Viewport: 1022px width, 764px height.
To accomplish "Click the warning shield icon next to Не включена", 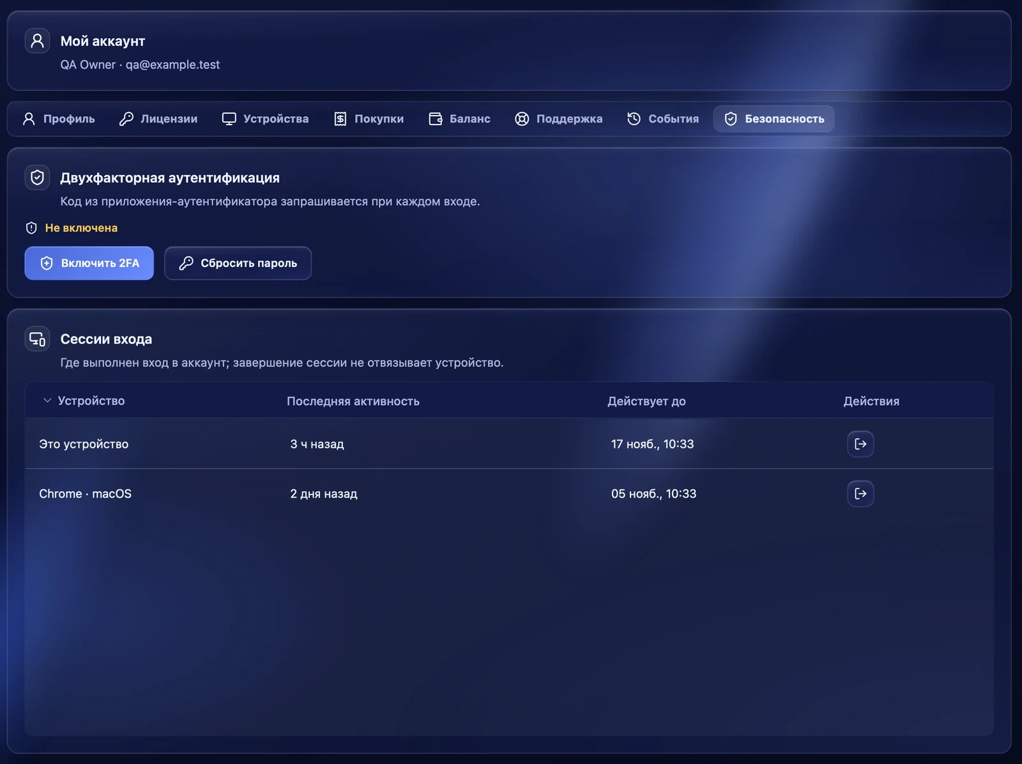I will click(31, 228).
